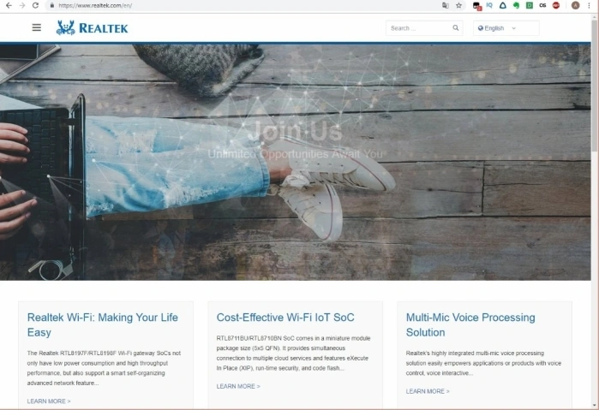The width and height of the screenshot is (599, 410).
Task: Click LEARN MORE under Realtek Wi-Fi card
Action: tap(49, 401)
